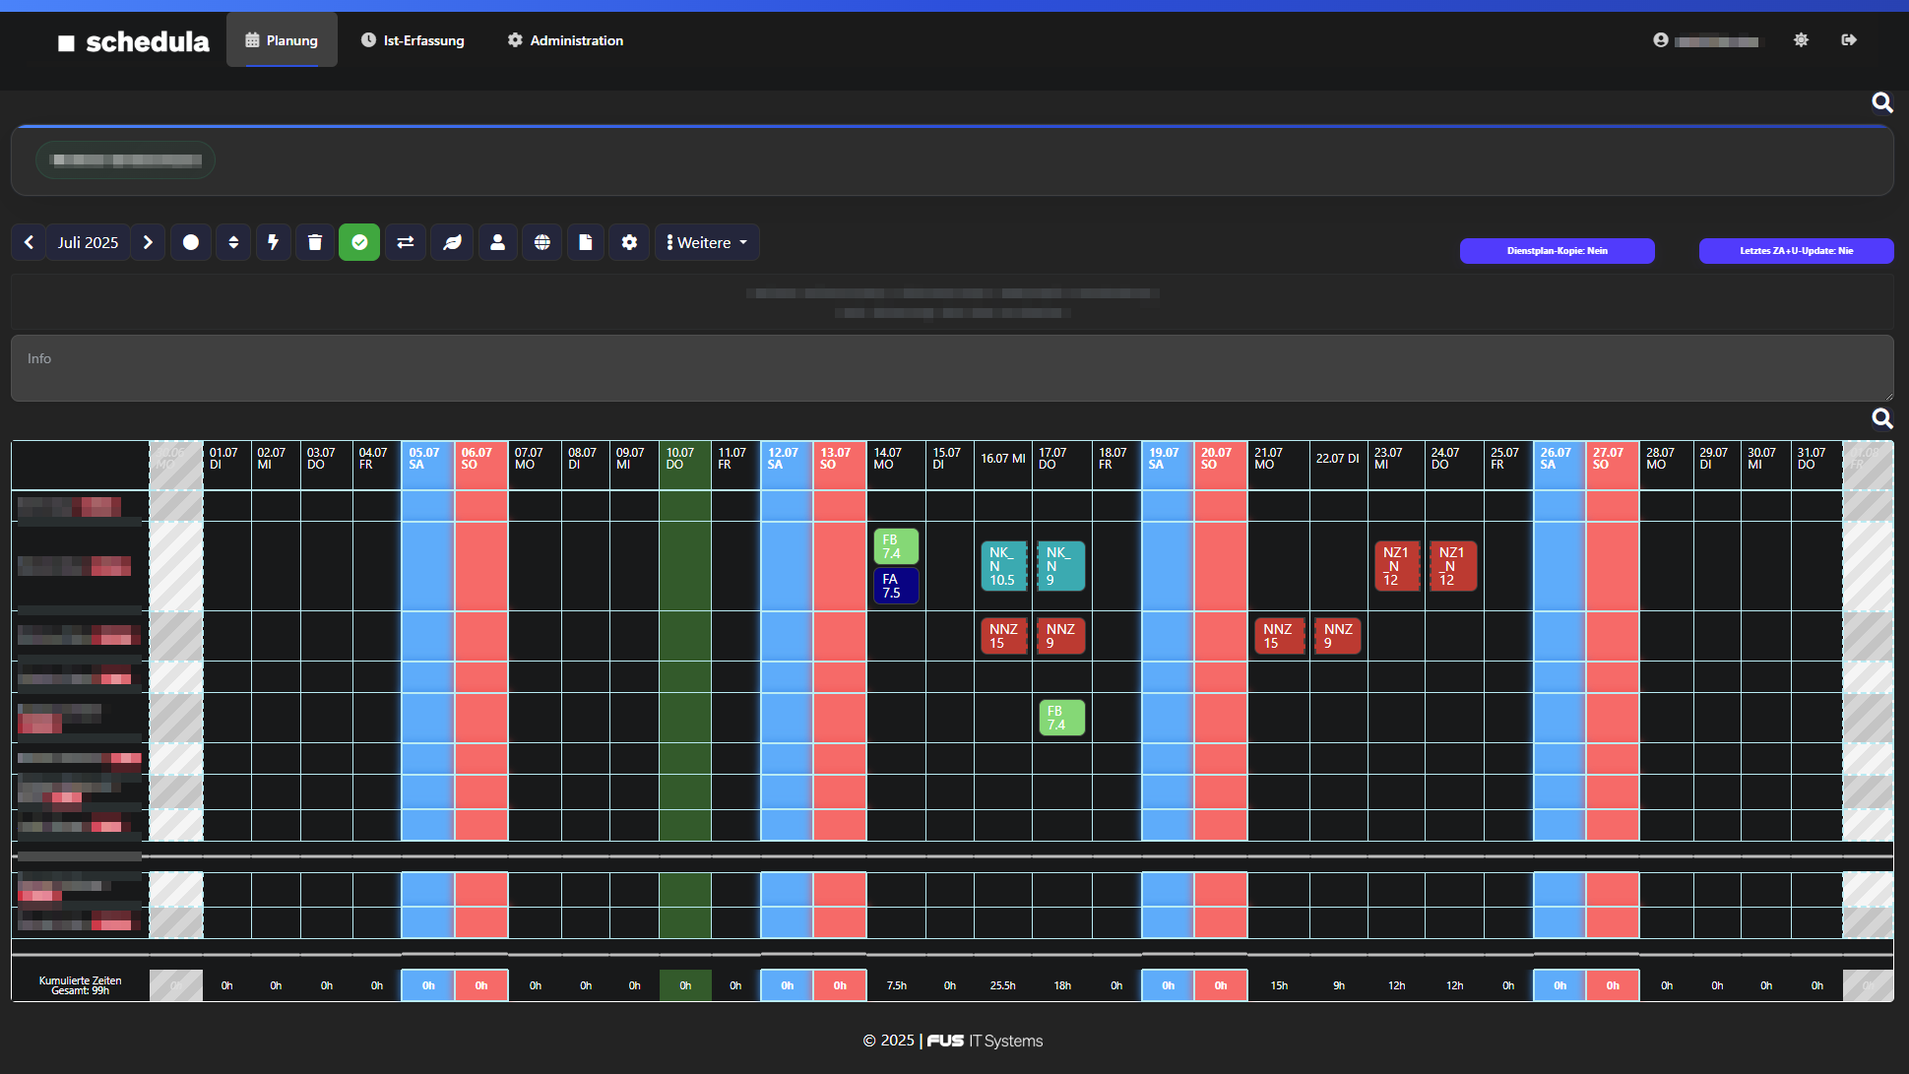Toggle the green checkmark button

coord(359,242)
